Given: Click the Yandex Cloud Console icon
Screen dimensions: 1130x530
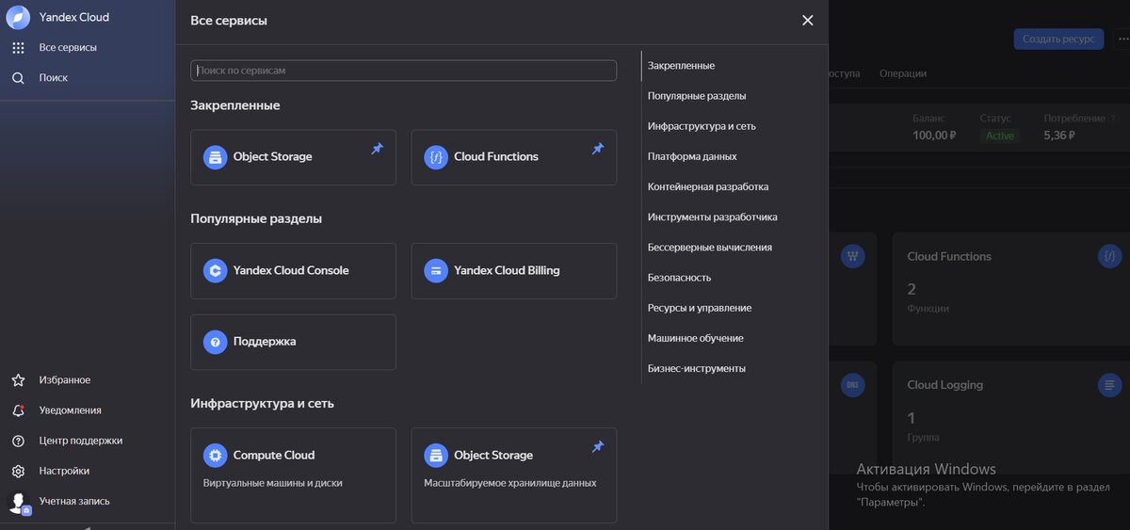Looking at the screenshot, I should coord(216,271).
